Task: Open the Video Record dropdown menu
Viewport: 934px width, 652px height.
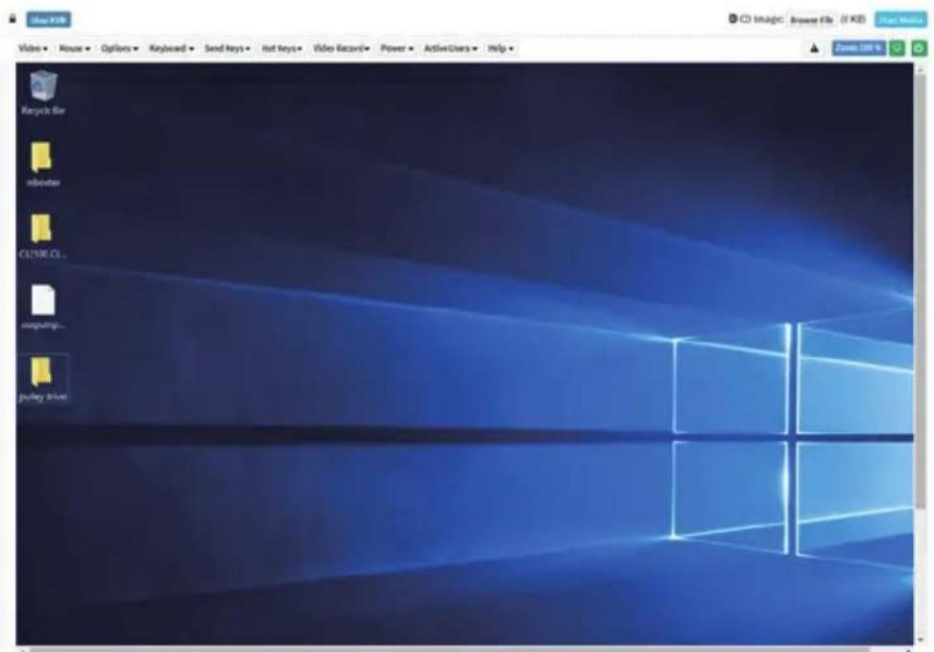Action: [342, 48]
